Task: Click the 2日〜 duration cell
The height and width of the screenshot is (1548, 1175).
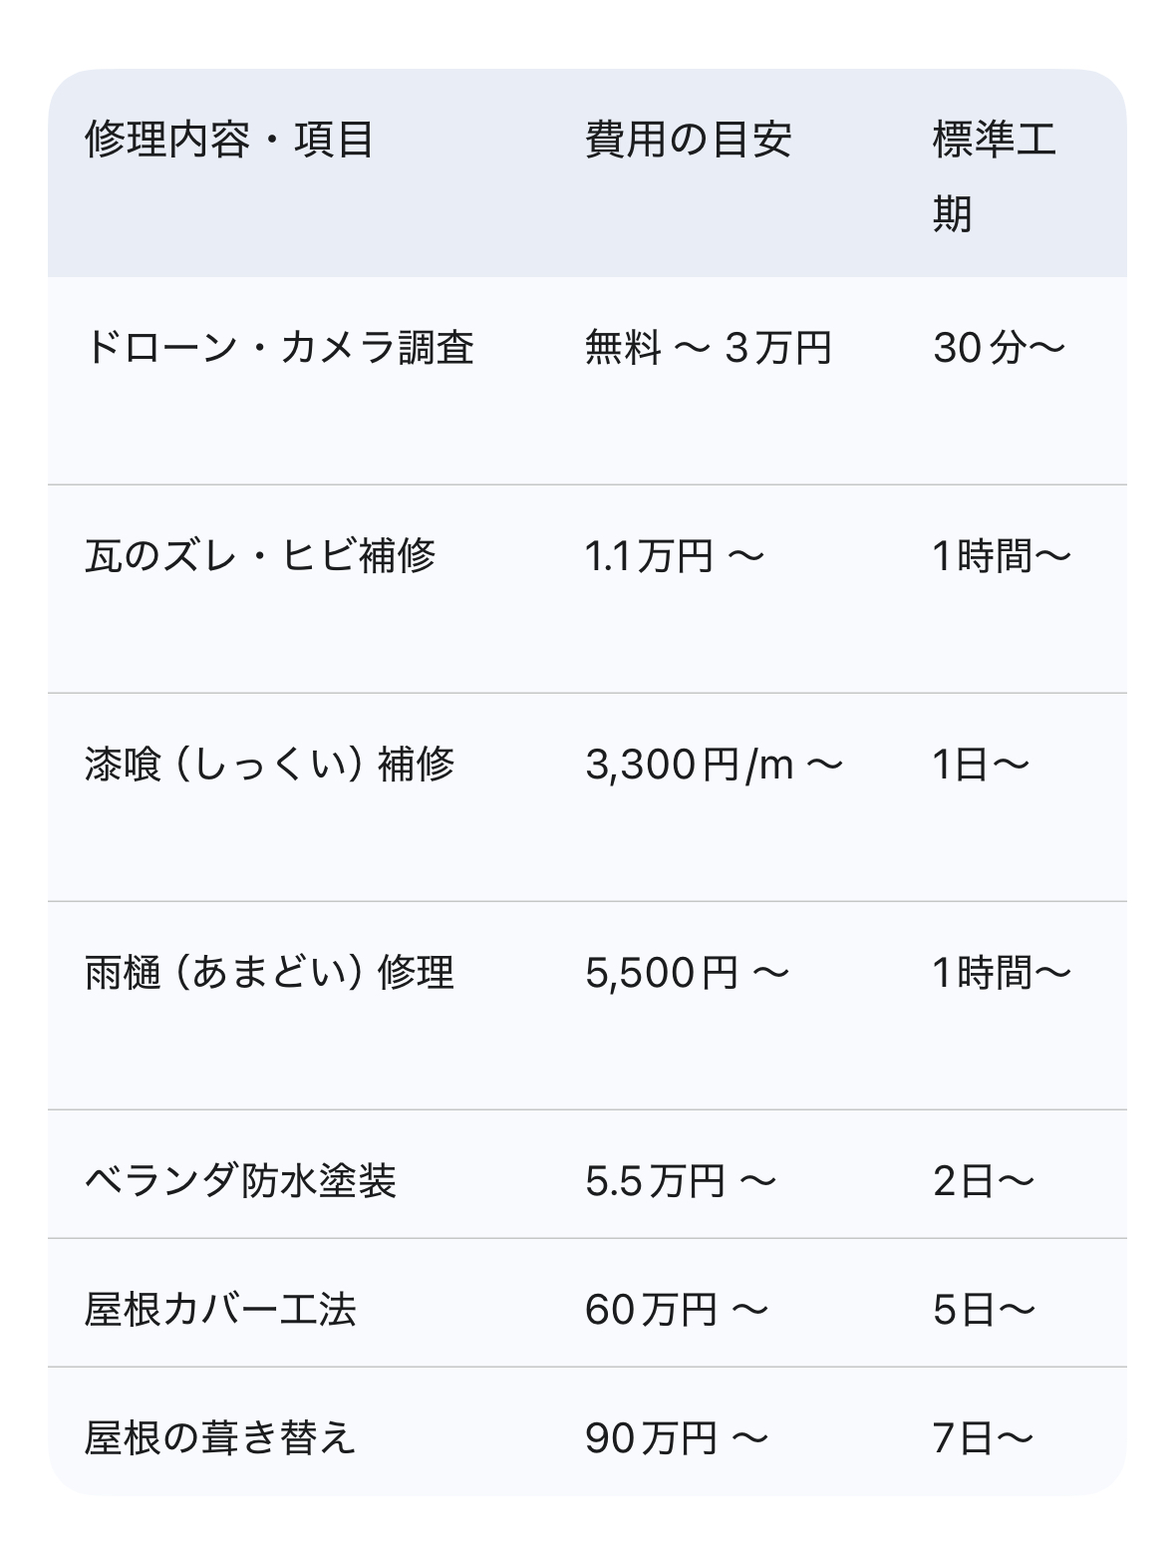Action: (984, 1181)
